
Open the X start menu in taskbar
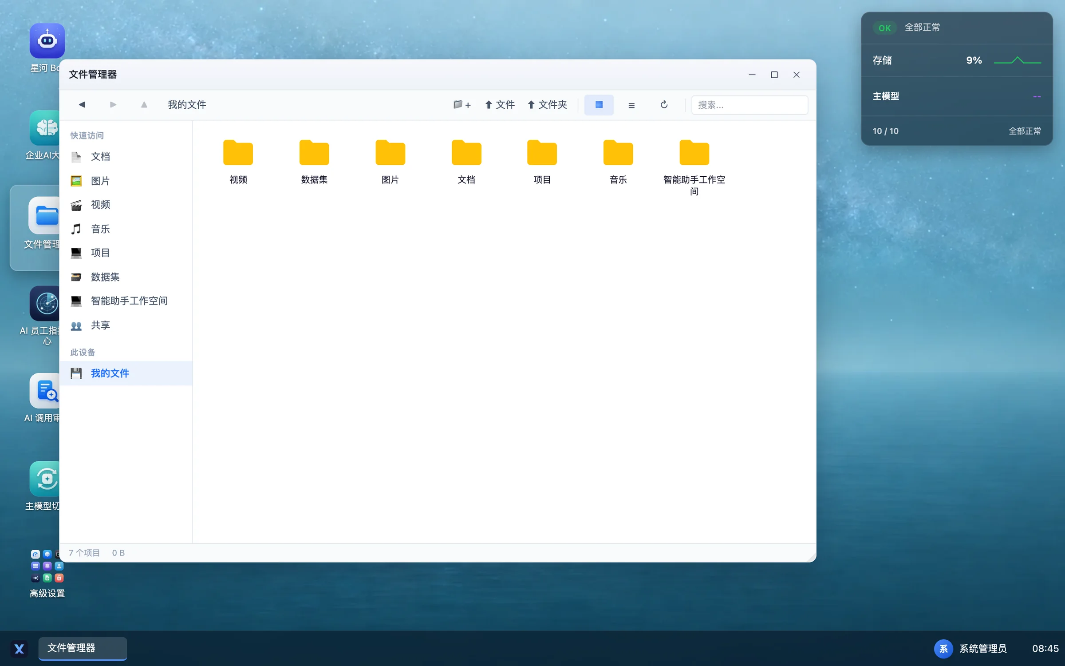click(19, 649)
